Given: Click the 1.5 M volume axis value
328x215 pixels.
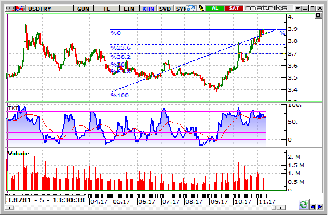Looking at the screenshot, I should click(x=296, y=166).
